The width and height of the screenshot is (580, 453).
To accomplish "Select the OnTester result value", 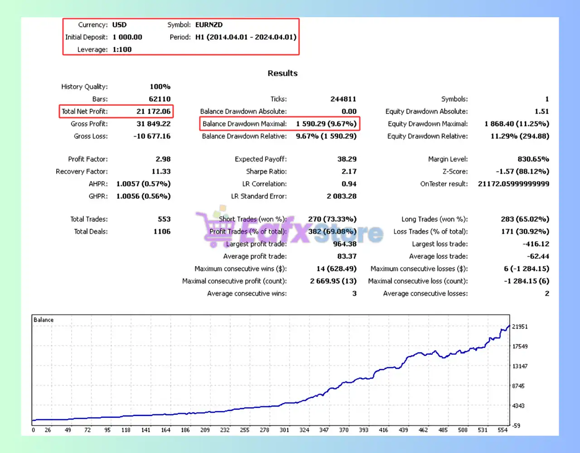I will click(513, 184).
